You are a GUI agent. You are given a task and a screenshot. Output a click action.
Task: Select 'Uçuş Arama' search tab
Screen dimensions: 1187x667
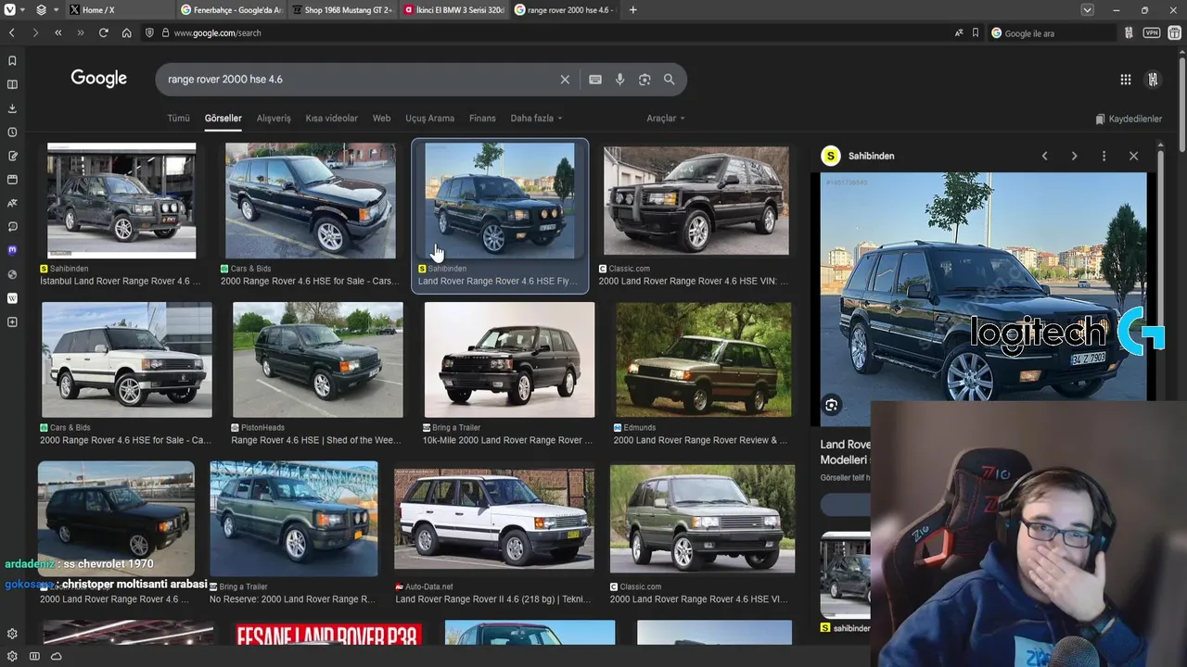click(x=429, y=119)
